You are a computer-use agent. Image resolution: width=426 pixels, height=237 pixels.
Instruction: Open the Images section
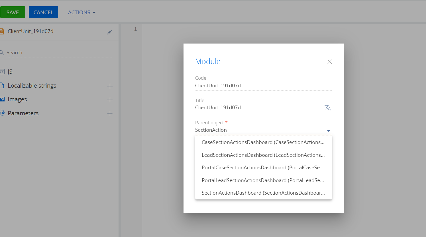(x=17, y=99)
